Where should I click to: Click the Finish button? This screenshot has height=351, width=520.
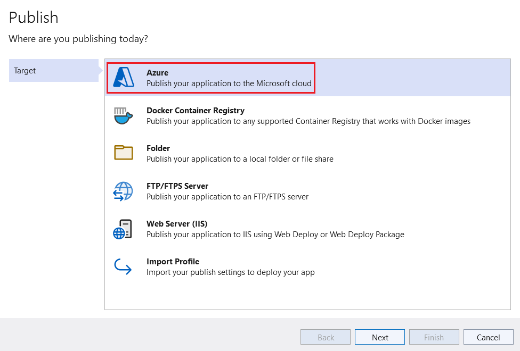tap(434, 337)
